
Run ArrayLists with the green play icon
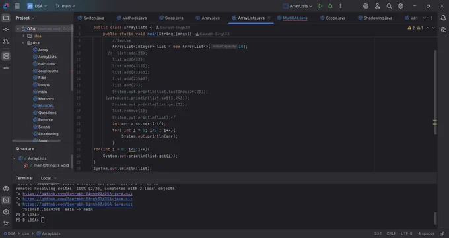320,6
